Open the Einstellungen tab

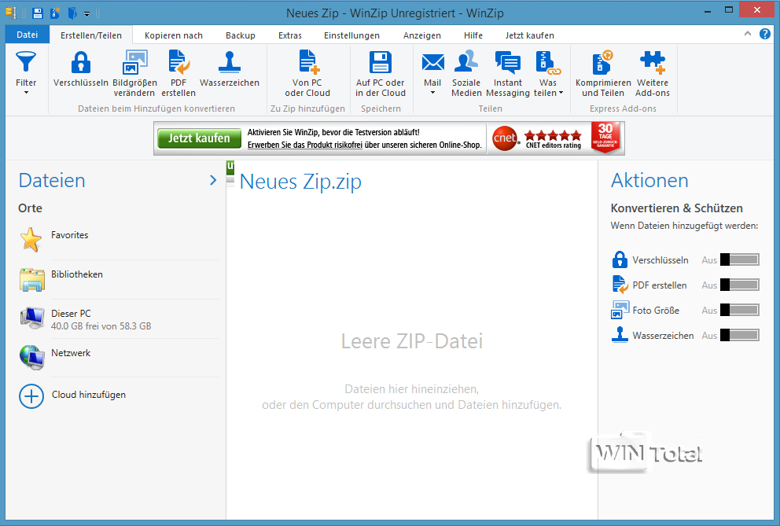click(x=351, y=35)
